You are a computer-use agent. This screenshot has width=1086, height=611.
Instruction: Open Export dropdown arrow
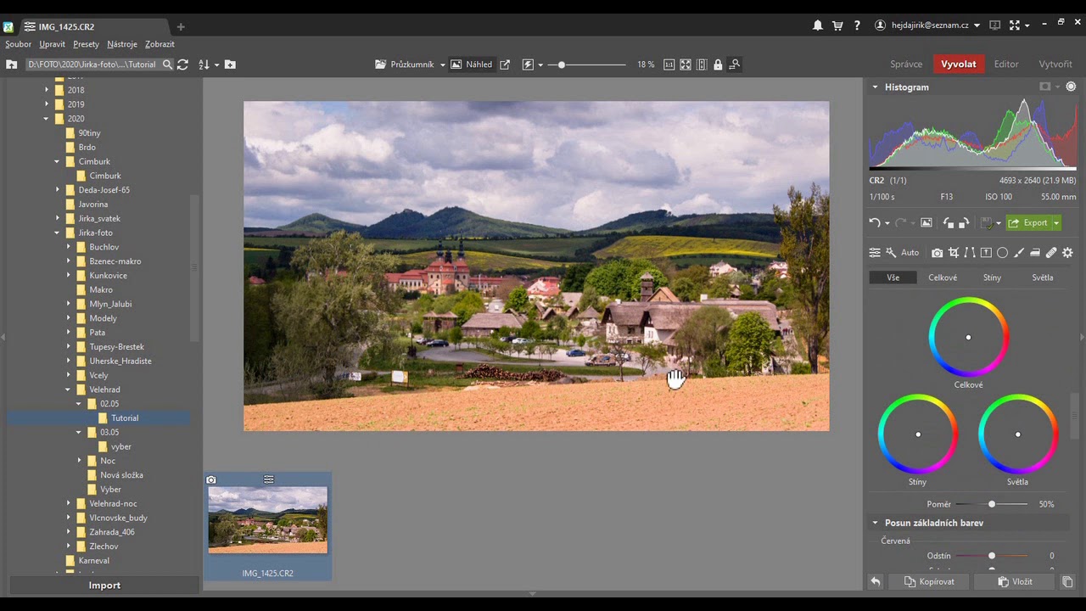click(1056, 223)
